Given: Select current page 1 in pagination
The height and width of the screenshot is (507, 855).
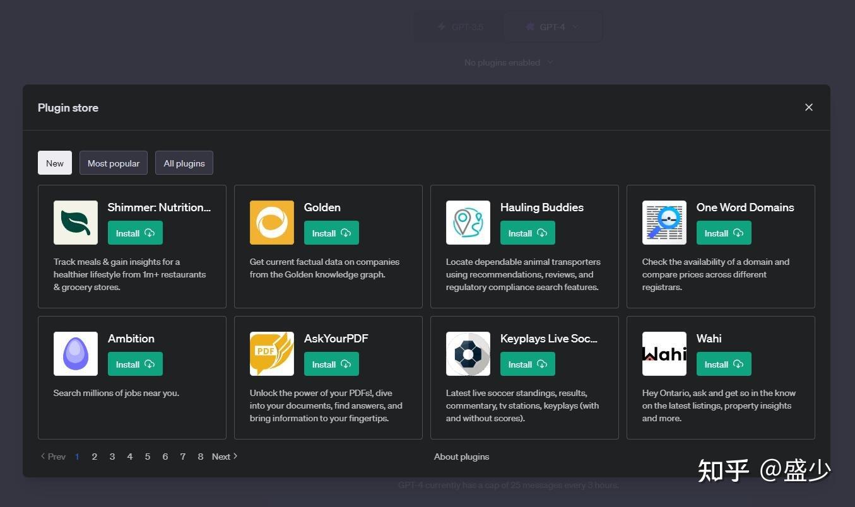Looking at the screenshot, I should point(77,457).
